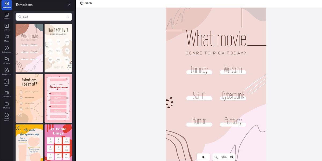Open the Videos panel
Viewport: 322px width, 161px height.
tap(7, 27)
